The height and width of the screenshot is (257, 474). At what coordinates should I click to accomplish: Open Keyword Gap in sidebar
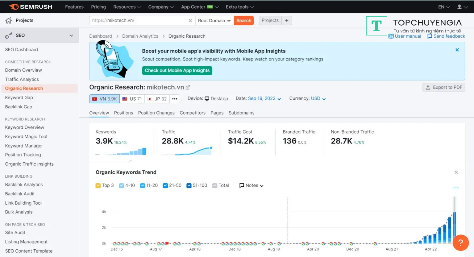tap(19, 97)
